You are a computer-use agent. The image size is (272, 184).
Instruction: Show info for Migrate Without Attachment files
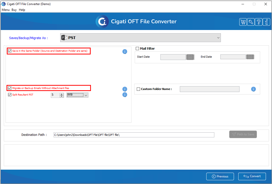[x=125, y=89]
